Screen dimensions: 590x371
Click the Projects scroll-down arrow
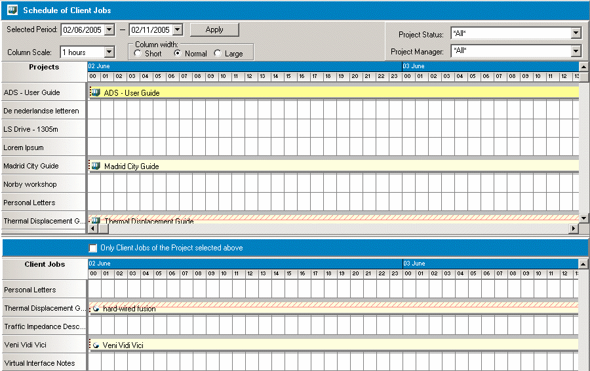[x=583, y=218]
